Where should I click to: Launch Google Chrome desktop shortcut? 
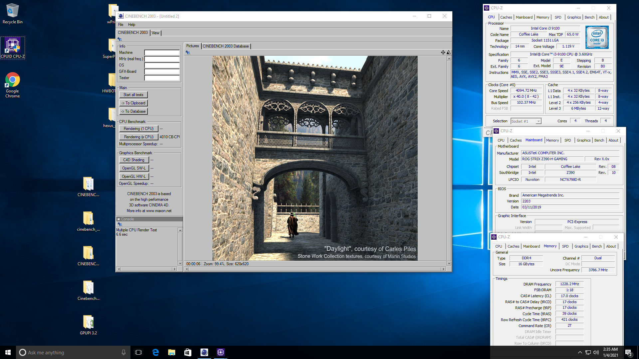click(12, 85)
